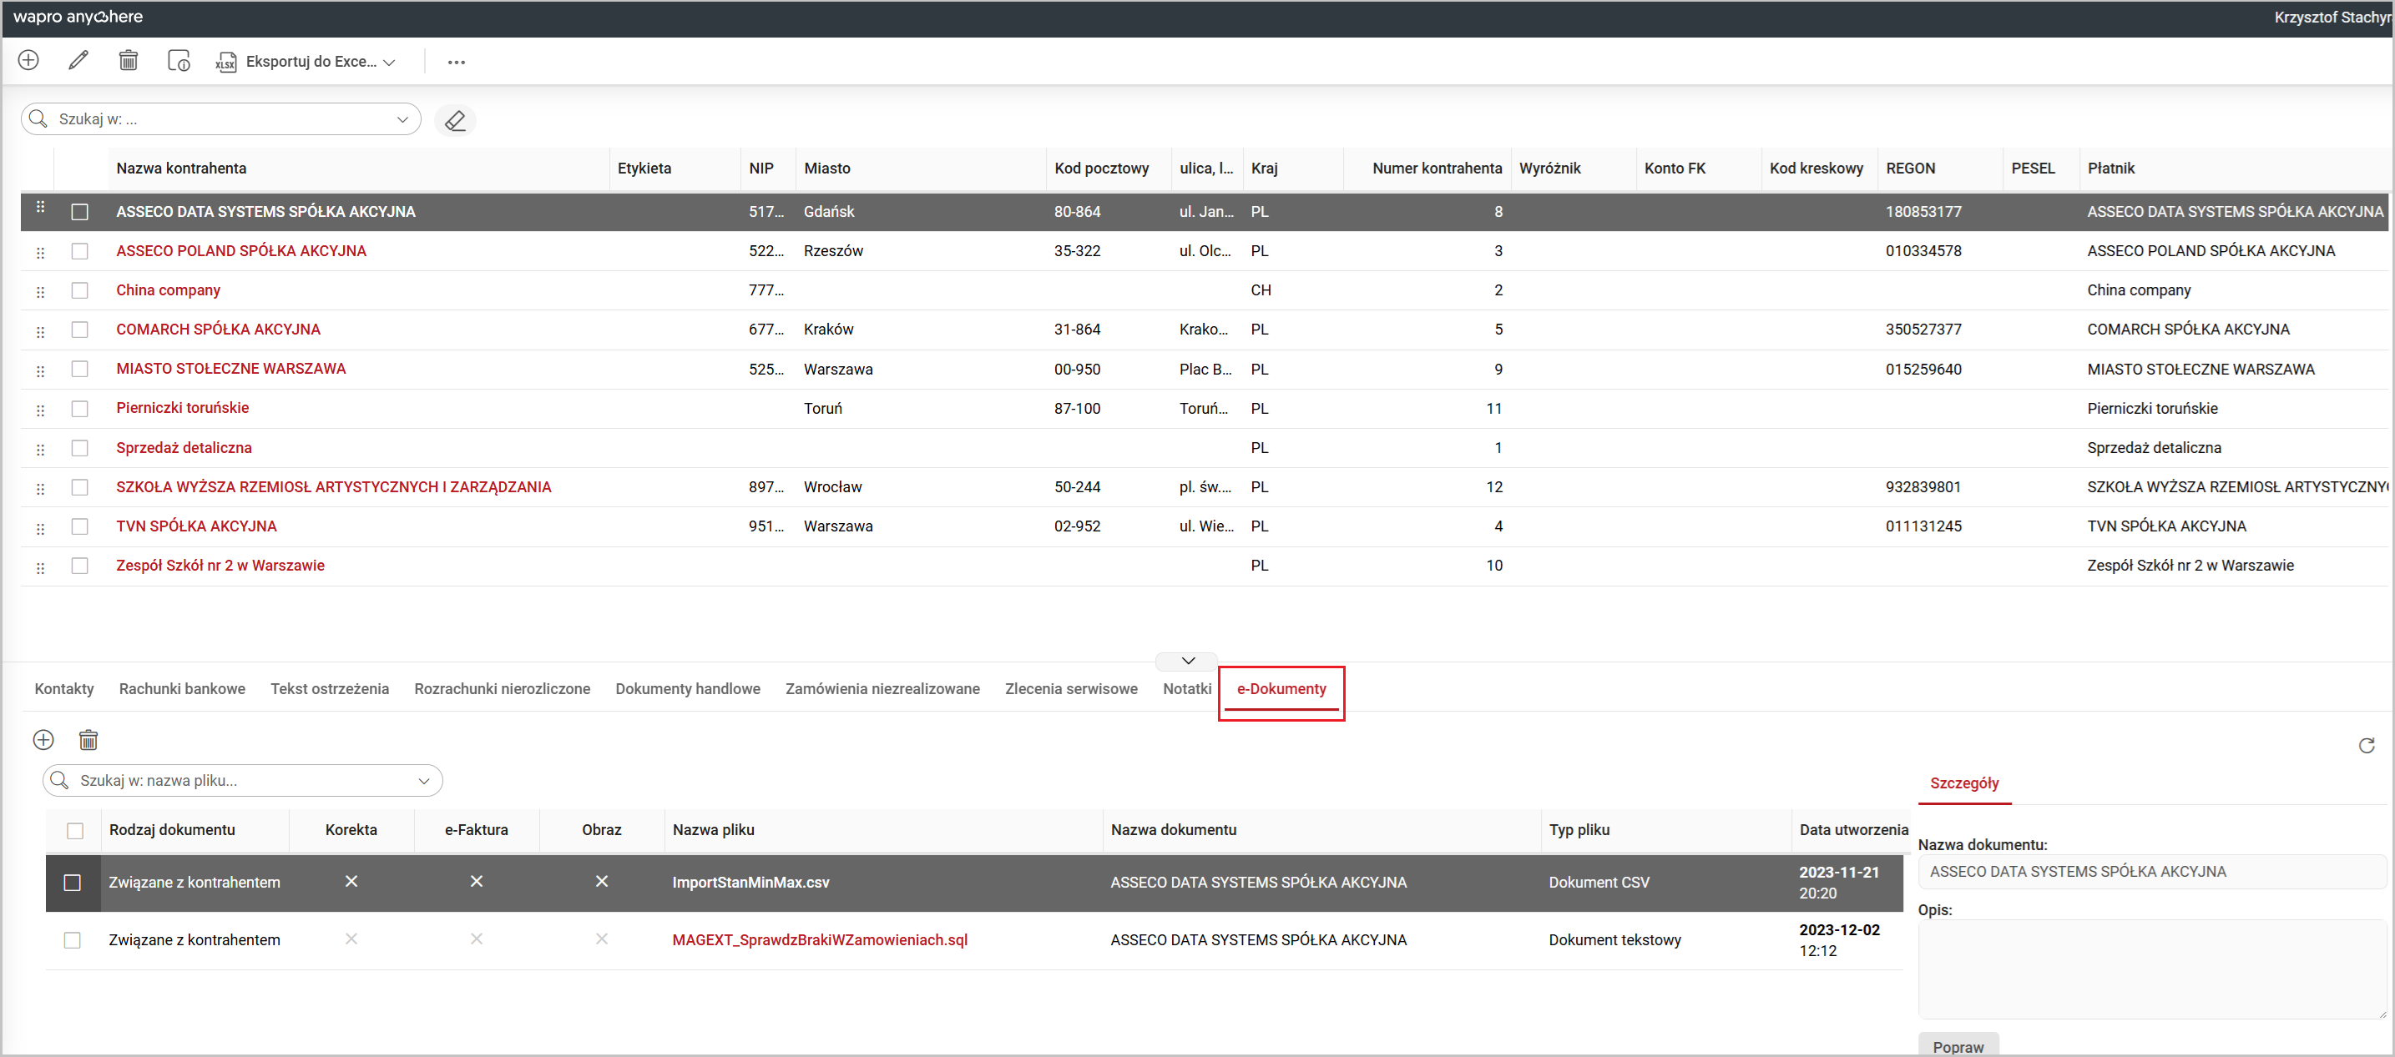Delete selected e-document with trash icon
This screenshot has width=2395, height=1057.
tap(88, 740)
